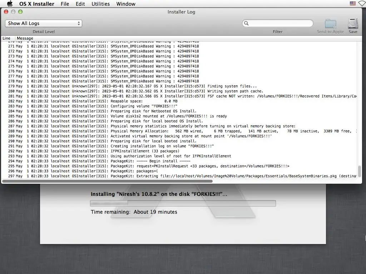Select log line 292 'IFPKInstallElement (33 packages)'
The width and height of the screenshot is (366, 274).
point(179,151)
